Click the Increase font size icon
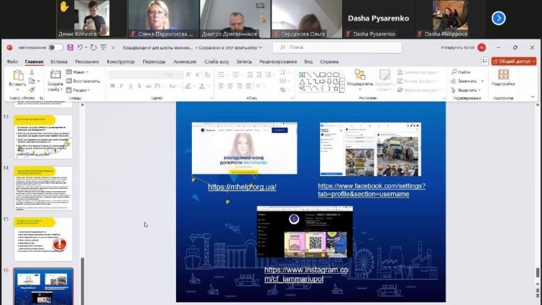 189,74
